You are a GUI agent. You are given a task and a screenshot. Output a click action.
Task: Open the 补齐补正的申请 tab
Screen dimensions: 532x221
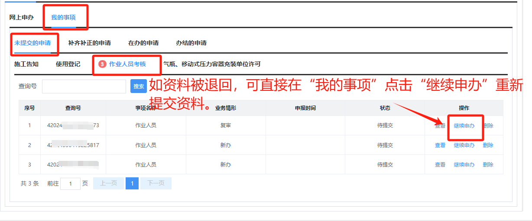point(89,43)
